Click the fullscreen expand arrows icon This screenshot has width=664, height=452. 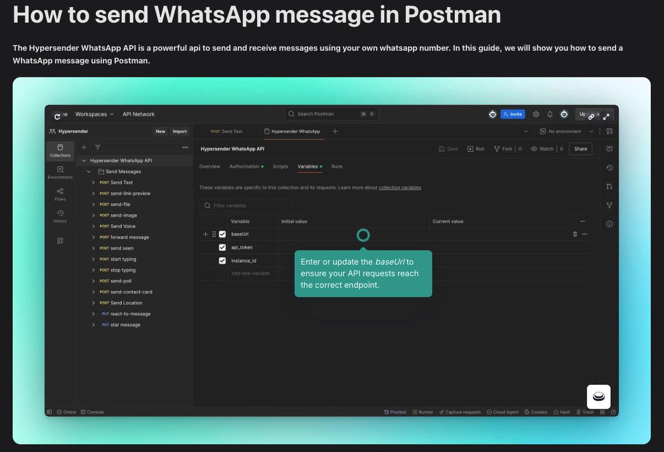pyautogui.click(x=606, y=117)
